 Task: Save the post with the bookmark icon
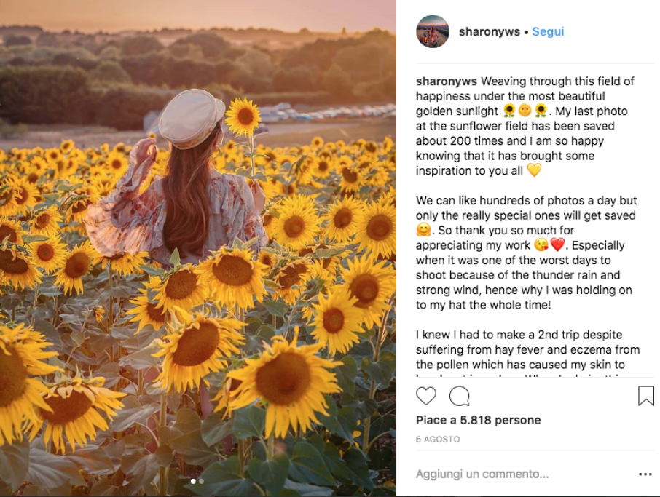point(645,396)
